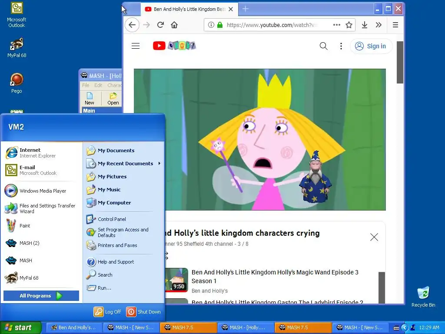
Task: Open site information icon in address bar
Action: 211,25
